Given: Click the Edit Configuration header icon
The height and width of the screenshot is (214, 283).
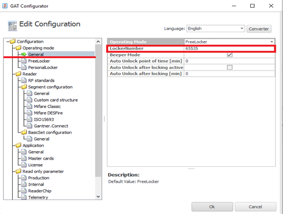Looking at the screenshot, I should click(x=12, y=26).
